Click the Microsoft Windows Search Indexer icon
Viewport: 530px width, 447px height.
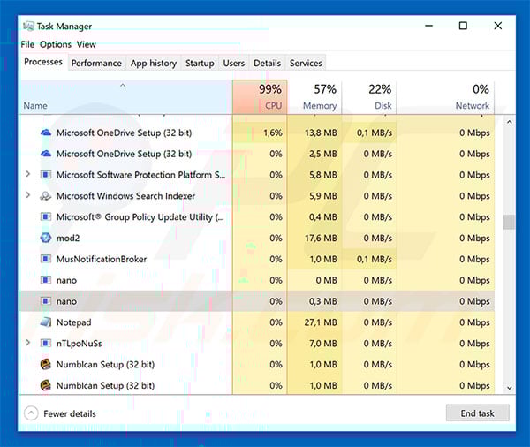pos(46,196)
